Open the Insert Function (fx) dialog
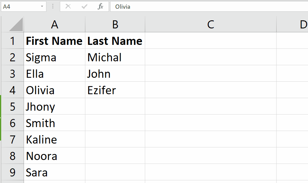The width and height of the screenshot is (308, 183). [100, 6]
